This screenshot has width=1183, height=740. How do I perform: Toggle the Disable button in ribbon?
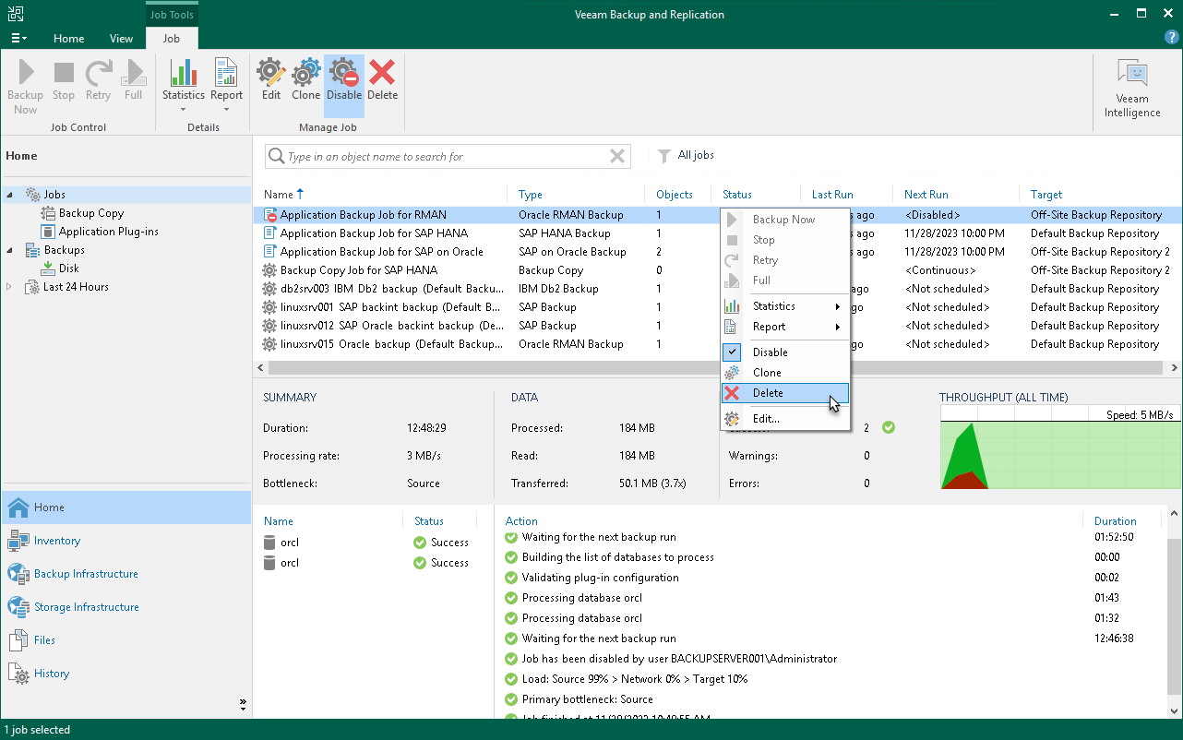[344, 79]
